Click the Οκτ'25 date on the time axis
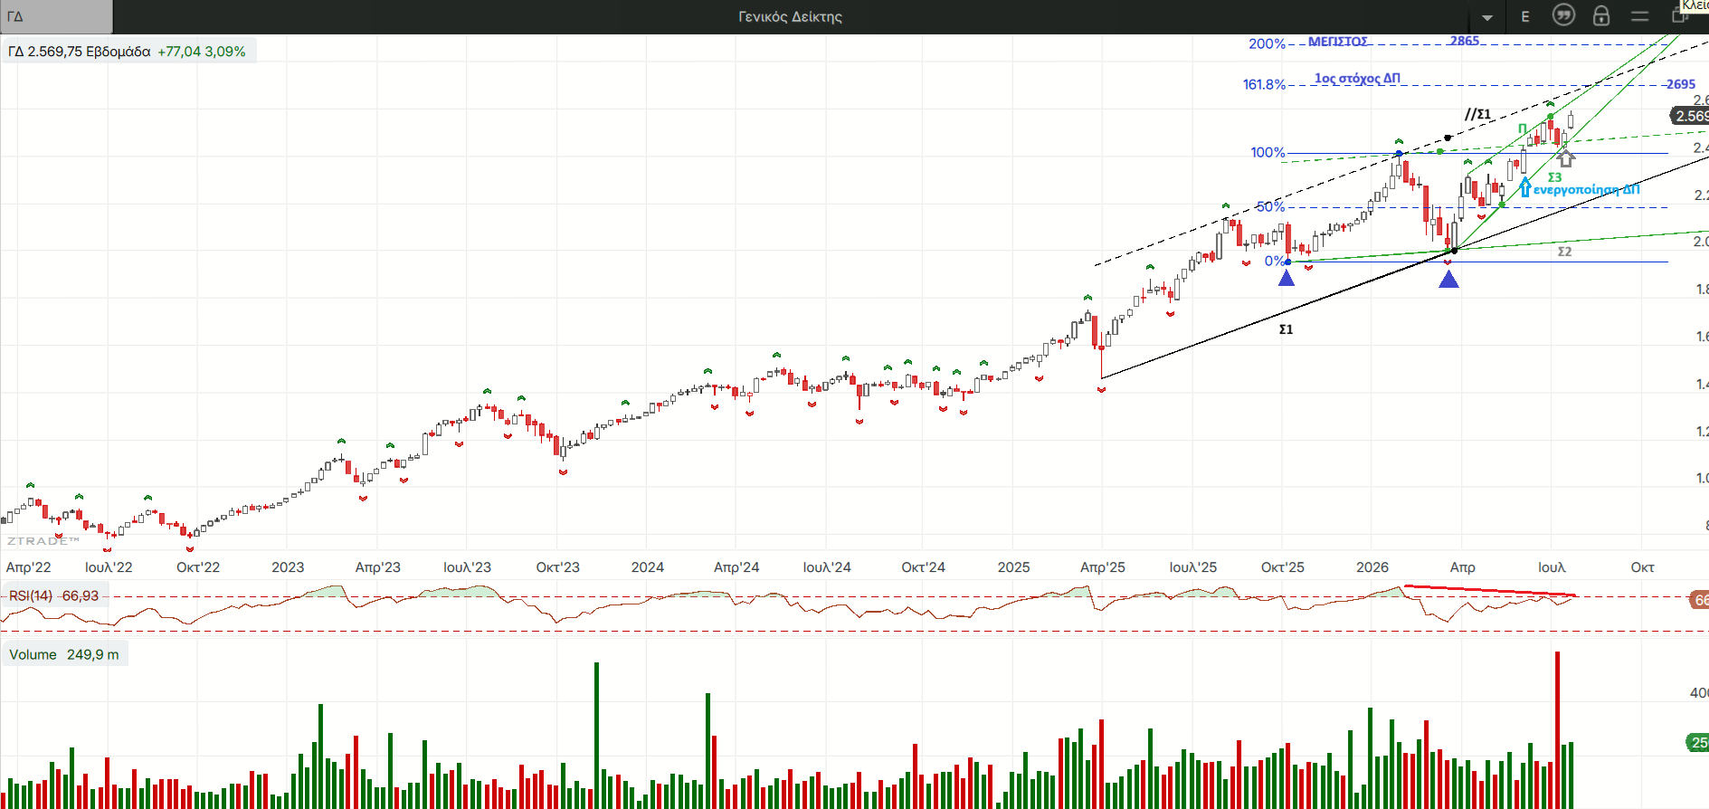 coord(1283,567)
